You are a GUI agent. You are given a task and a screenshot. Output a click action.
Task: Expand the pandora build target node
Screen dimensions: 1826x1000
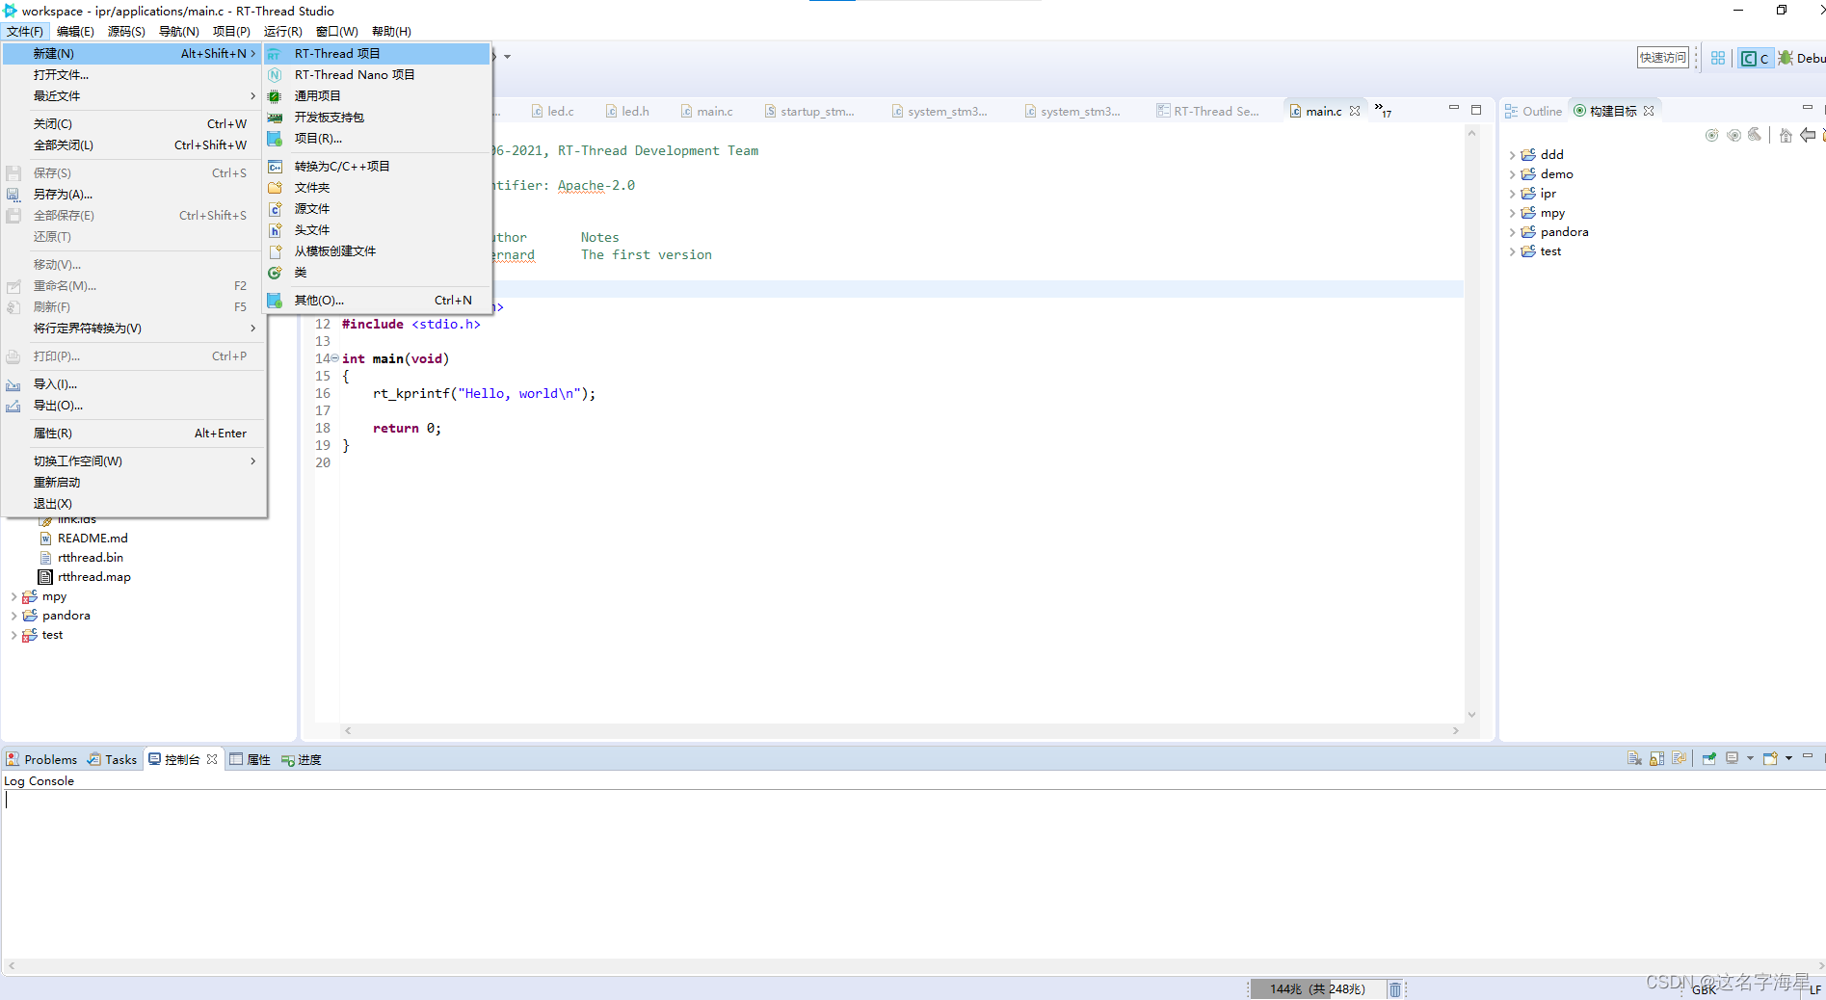tap(1512, 232)
